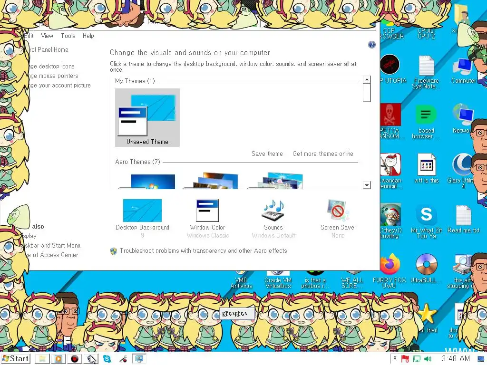Click the Skype icon in the taskbar
This screenshot has width=487, height=365.
coord(107,359)
